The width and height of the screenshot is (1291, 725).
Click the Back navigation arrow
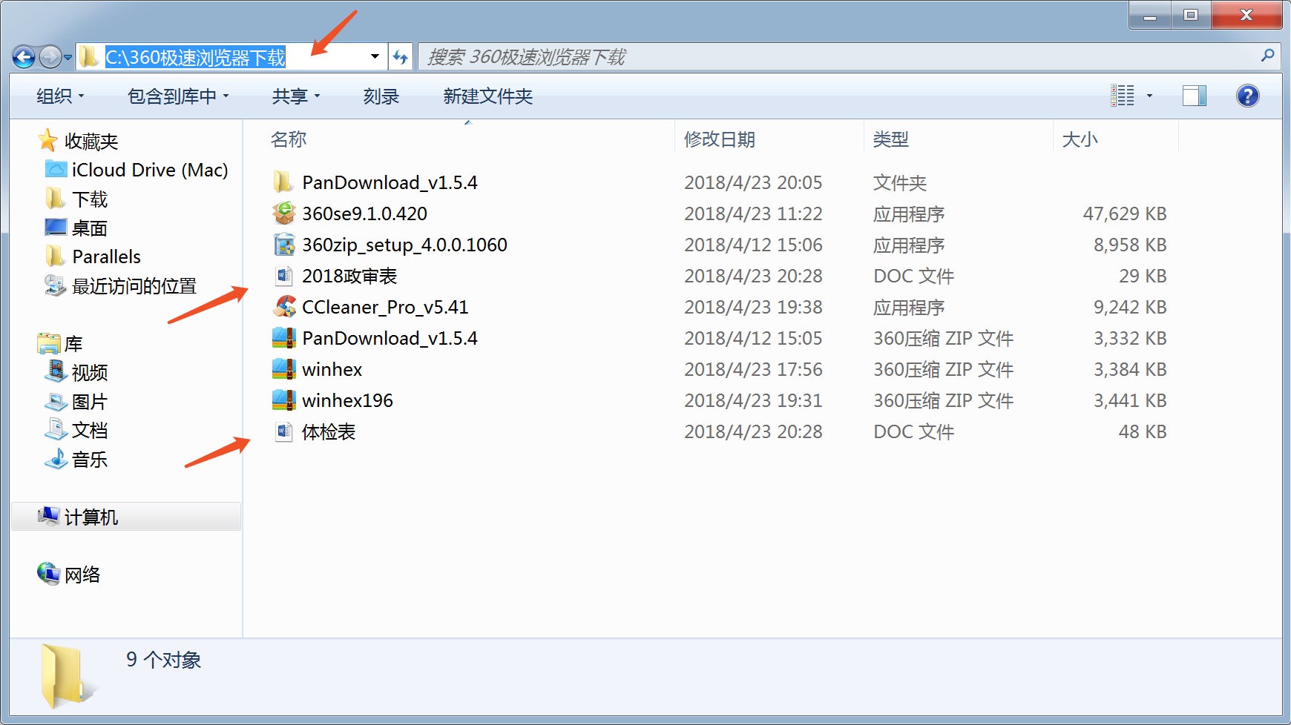24,56
